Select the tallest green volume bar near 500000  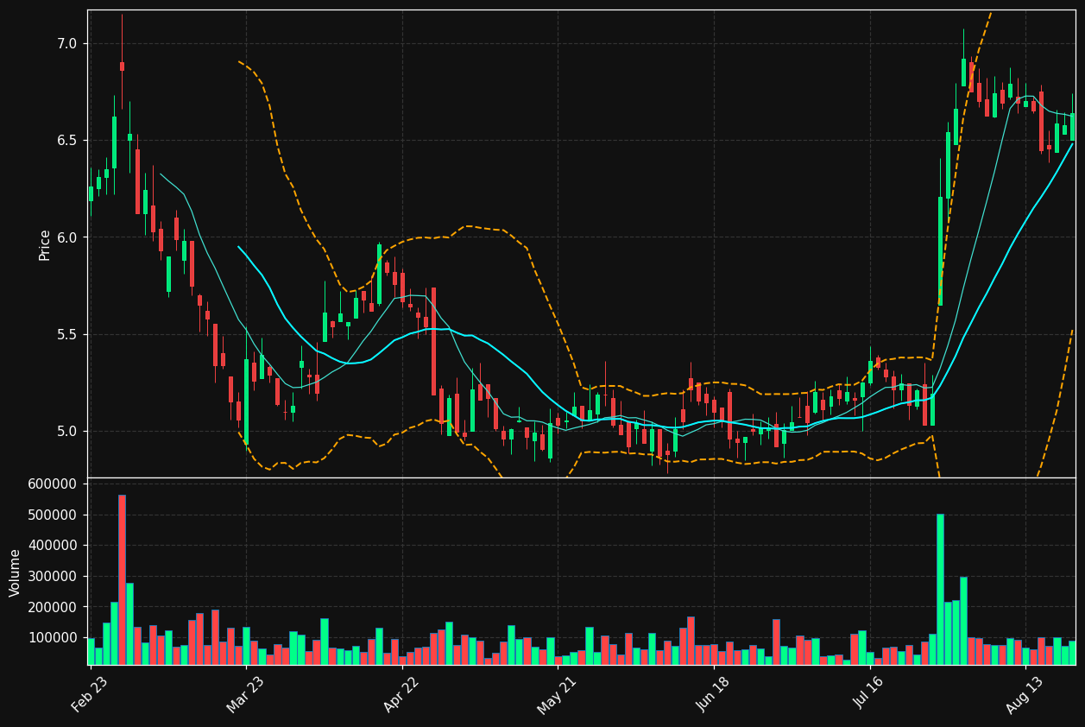(940, 590)
